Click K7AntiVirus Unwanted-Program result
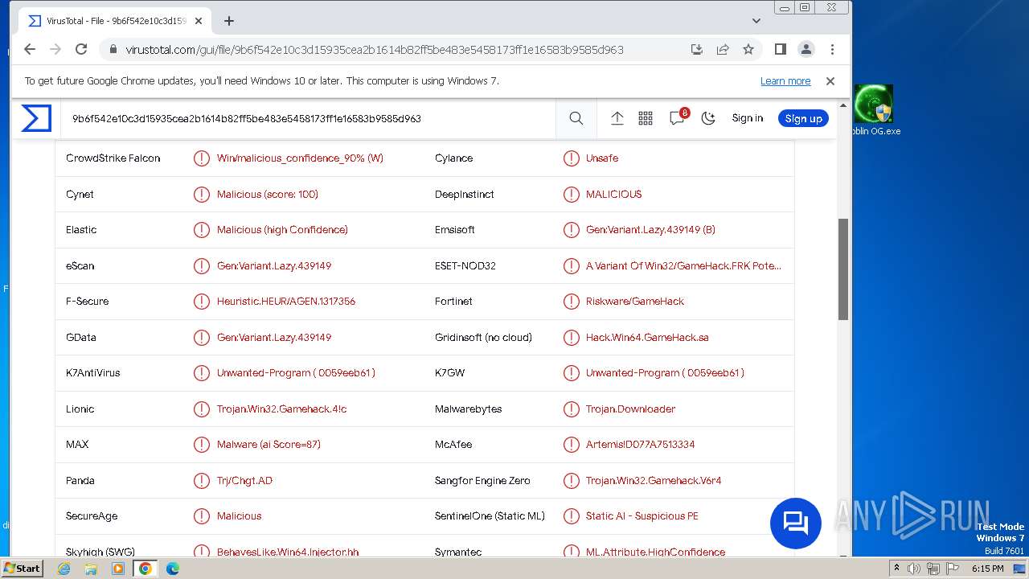The image size is (1029, 579). point(296,373)
